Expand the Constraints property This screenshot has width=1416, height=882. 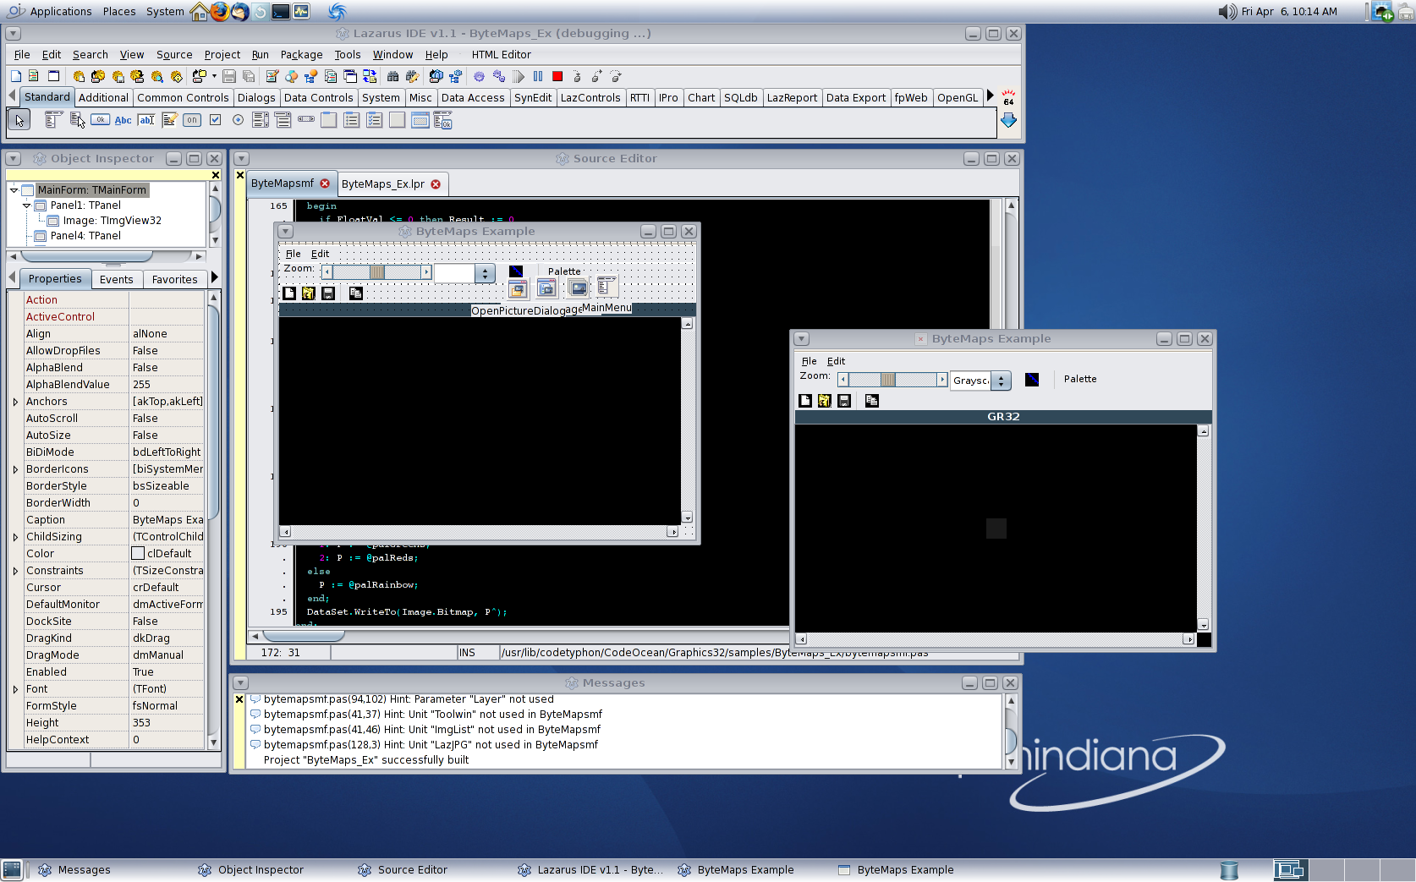click(15, 571)
